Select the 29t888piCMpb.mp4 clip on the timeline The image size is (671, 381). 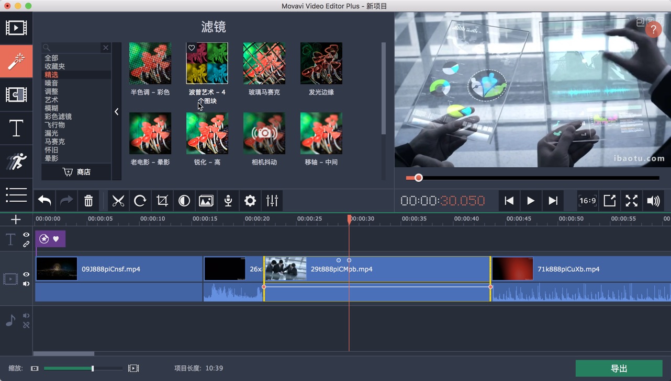click(377, 269)
